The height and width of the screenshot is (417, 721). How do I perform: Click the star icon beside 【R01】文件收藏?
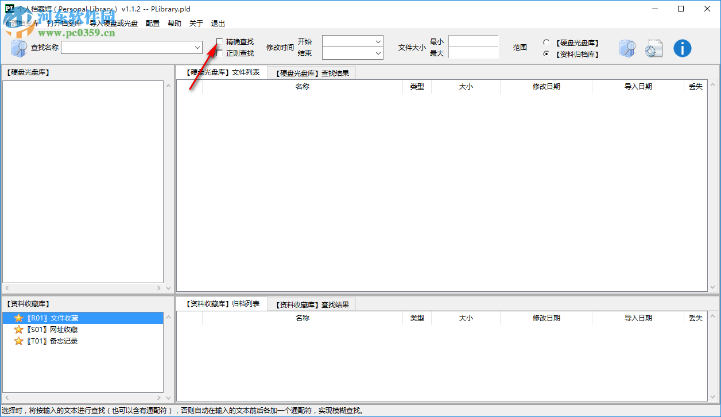(19, 316)
